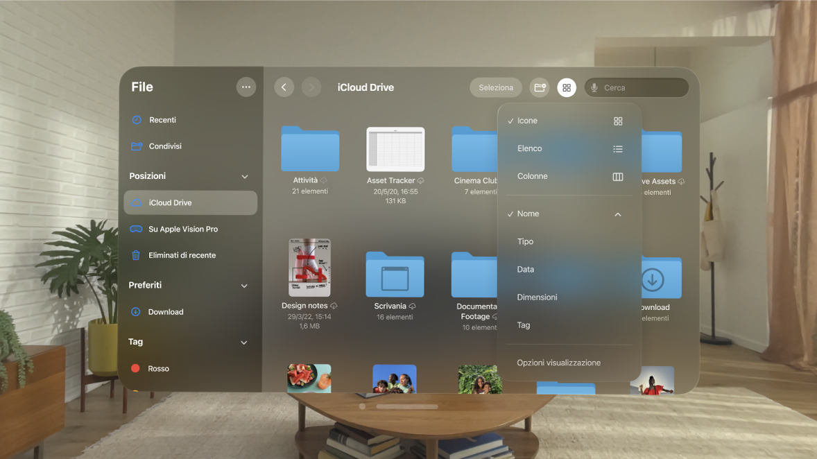Open the Assets folder at top right
This screenshot has height=459, width=817.
[x=661, y=151]
